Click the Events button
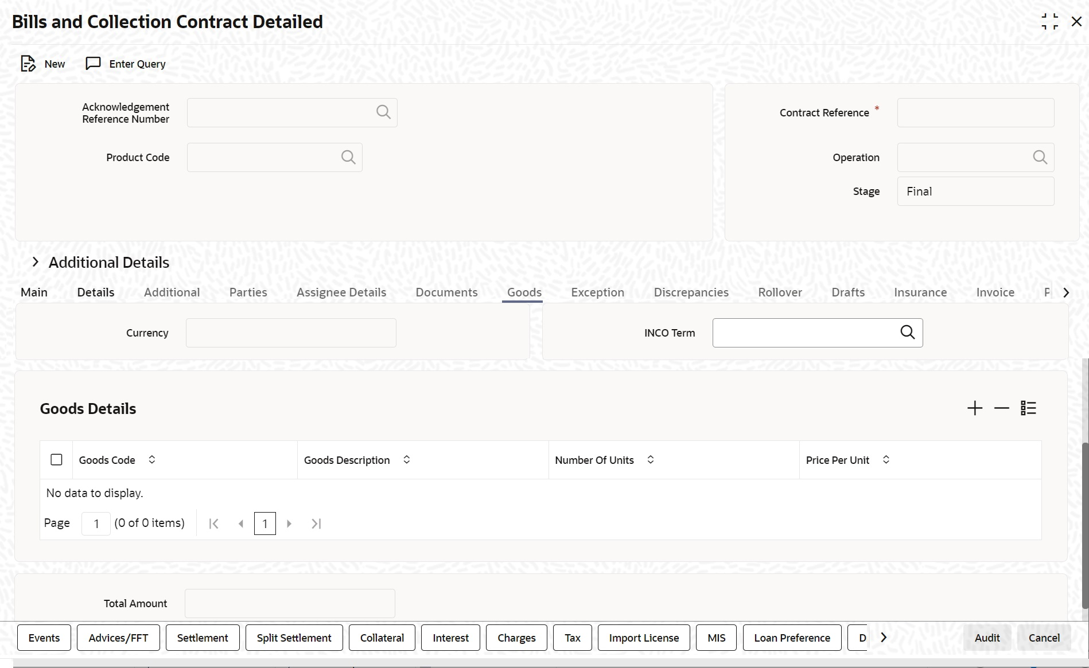Screen dimensions: 1089x668 pos(44,638)
